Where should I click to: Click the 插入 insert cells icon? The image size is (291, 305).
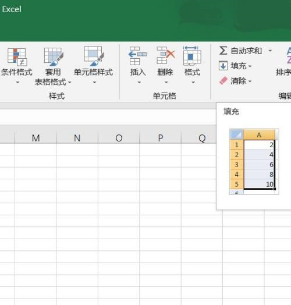tap(138, 56)
